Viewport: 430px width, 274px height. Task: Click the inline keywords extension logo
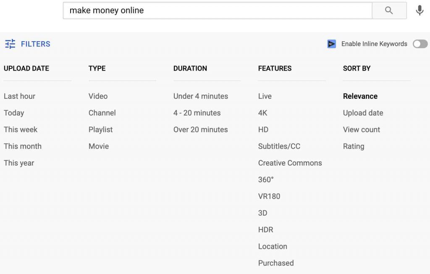click(x=332, y=44)
